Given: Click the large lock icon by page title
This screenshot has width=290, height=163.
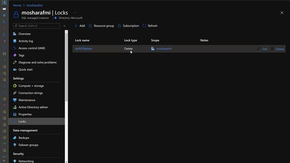Looking at the screenshot, I should click(16, 14).
